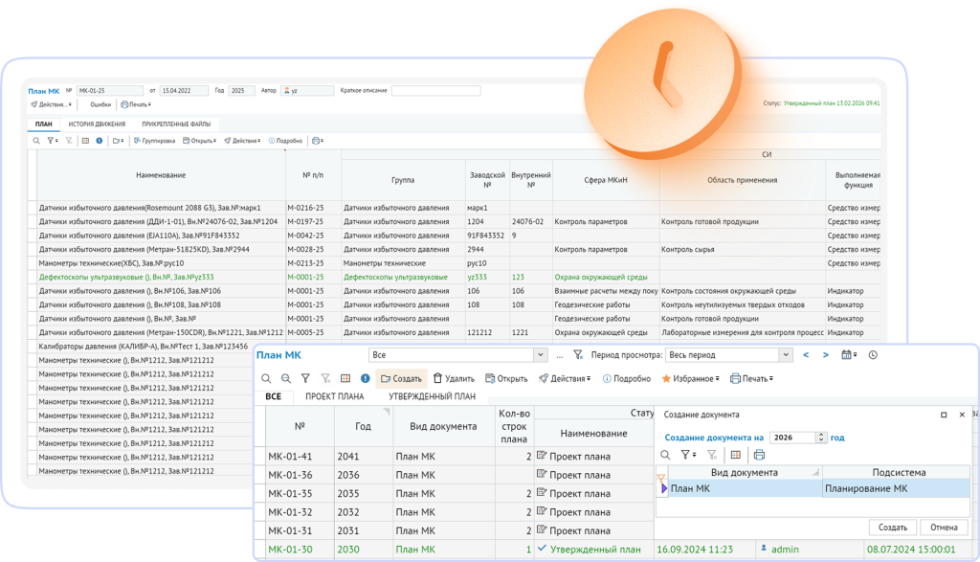
Task: Open filter dropdown in Создание документа dialog
Action: tap(688, 455)
